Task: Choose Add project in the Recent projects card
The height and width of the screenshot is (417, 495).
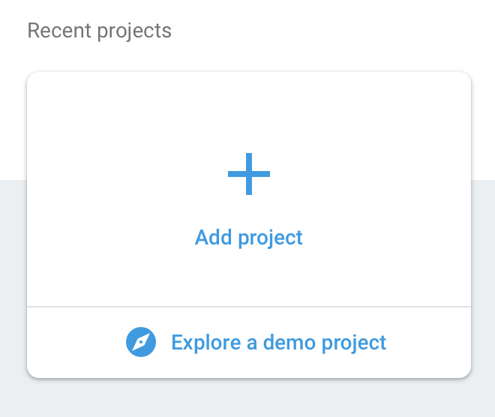Action: (x=249, y=238)
